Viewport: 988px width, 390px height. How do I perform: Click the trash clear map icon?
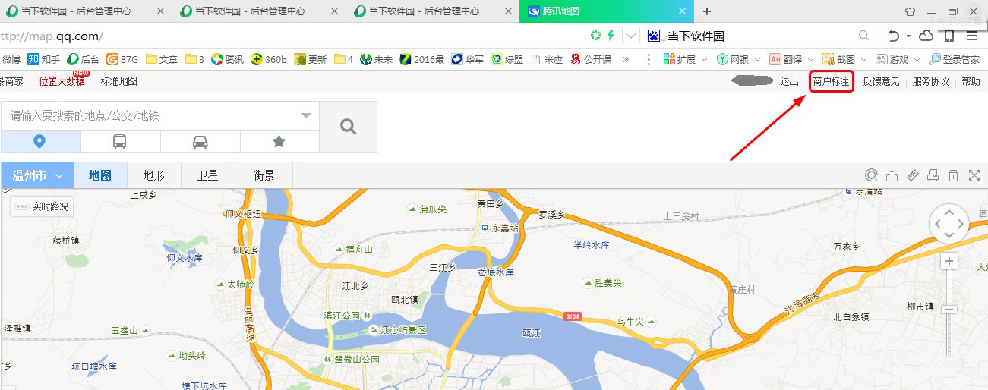coord(954,175)
